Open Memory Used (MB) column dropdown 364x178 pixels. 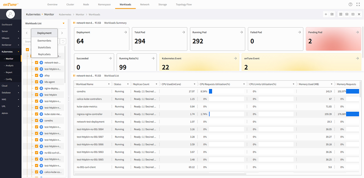point(331,84)
